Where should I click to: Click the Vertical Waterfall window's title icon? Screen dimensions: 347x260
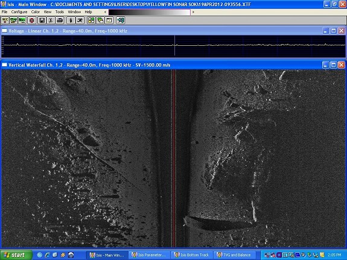(x=4, y=65)
